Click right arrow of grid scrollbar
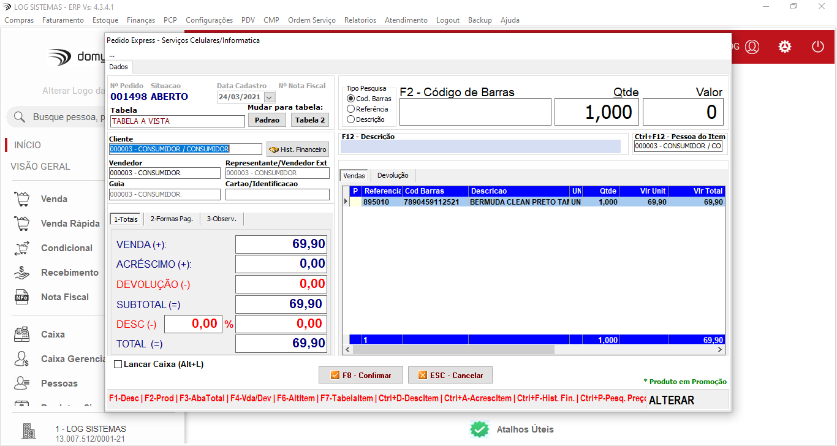 click(x=720, y=350)
